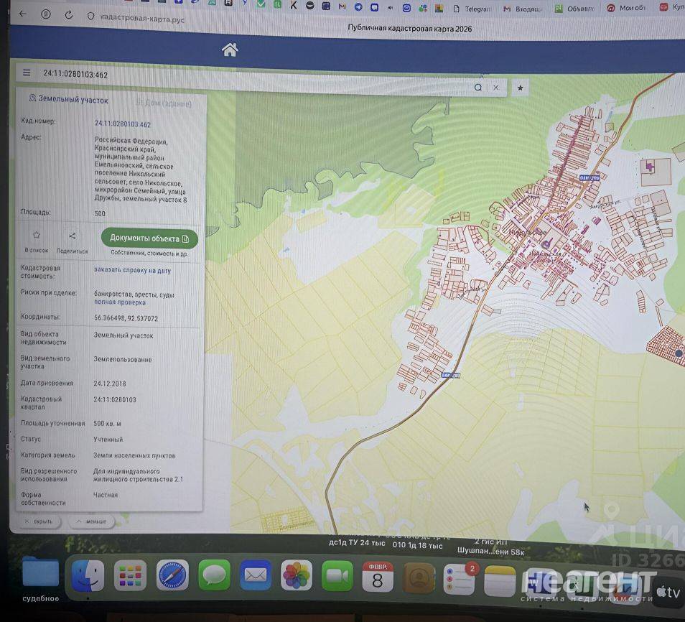Switch to the Дома (здания) tab
The width and height of the screenshot is (685, 622).
pyautogui.click(x=164, y=104)
